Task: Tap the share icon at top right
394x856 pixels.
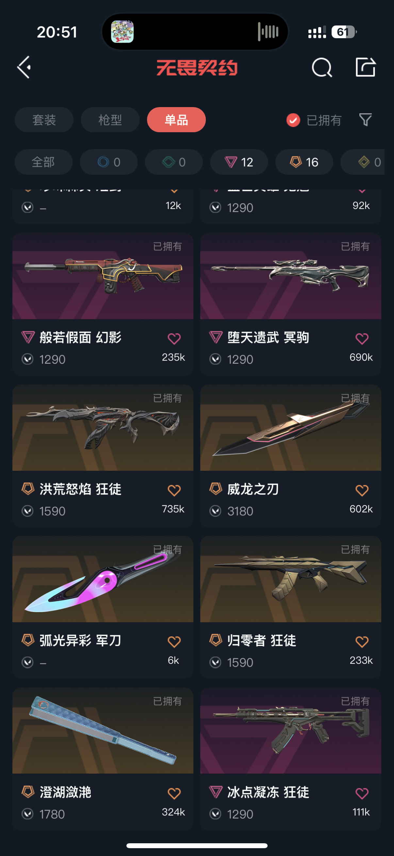Action: pyautogui.click(x=365, y=67)
